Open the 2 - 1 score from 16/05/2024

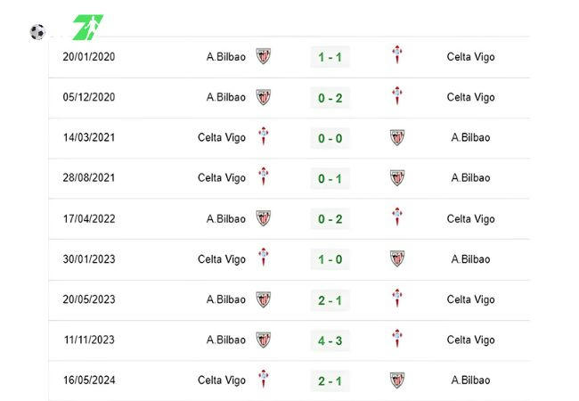(330, 381)
